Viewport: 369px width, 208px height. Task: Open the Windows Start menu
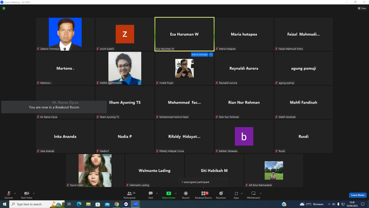[x=5, y=204]
